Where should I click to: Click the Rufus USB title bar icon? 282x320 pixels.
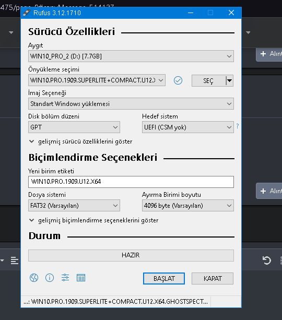pos(27,13)
